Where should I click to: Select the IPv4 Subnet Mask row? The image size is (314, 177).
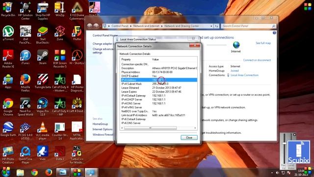[x=159, y=84]
